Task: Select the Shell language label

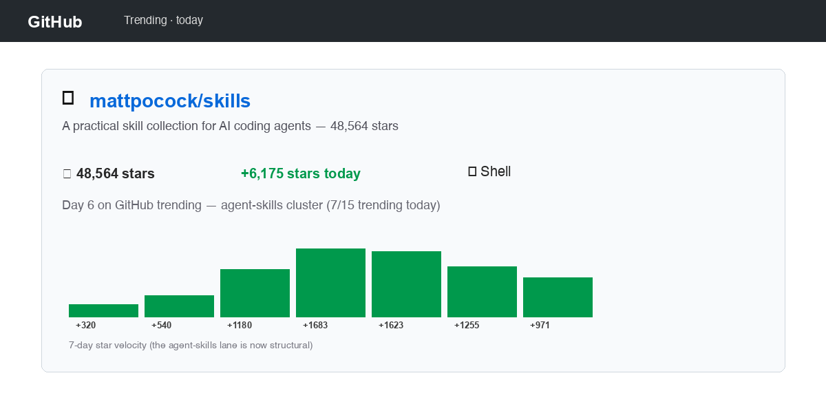Action: point(496,171)
